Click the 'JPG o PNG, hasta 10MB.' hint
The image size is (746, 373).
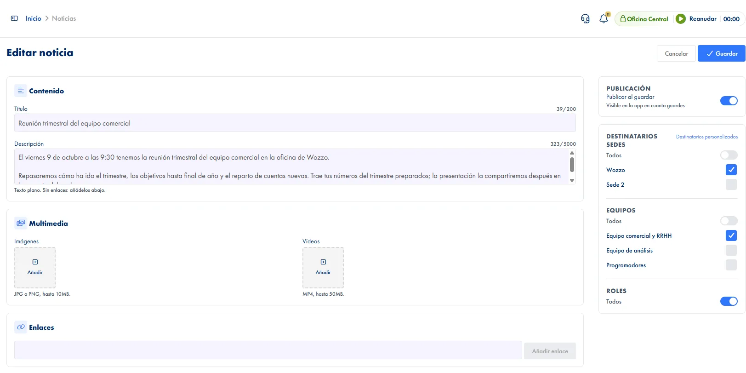click(x=42, y=294)
